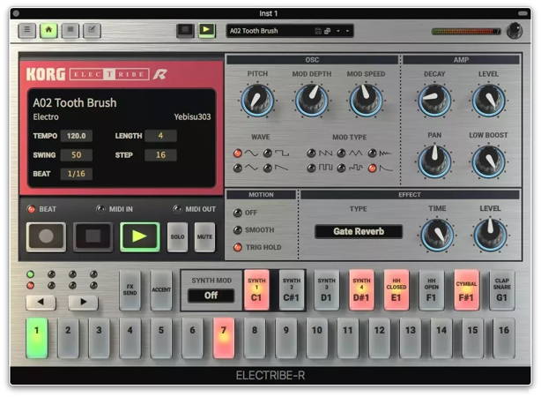This screenshot has height=397, width=541.
Task: Open the Synth Mod Off selector
Action: click(x=211, y=296)
